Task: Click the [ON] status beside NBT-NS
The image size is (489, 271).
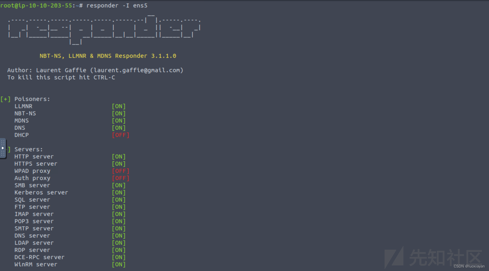Action: (119, 113)
